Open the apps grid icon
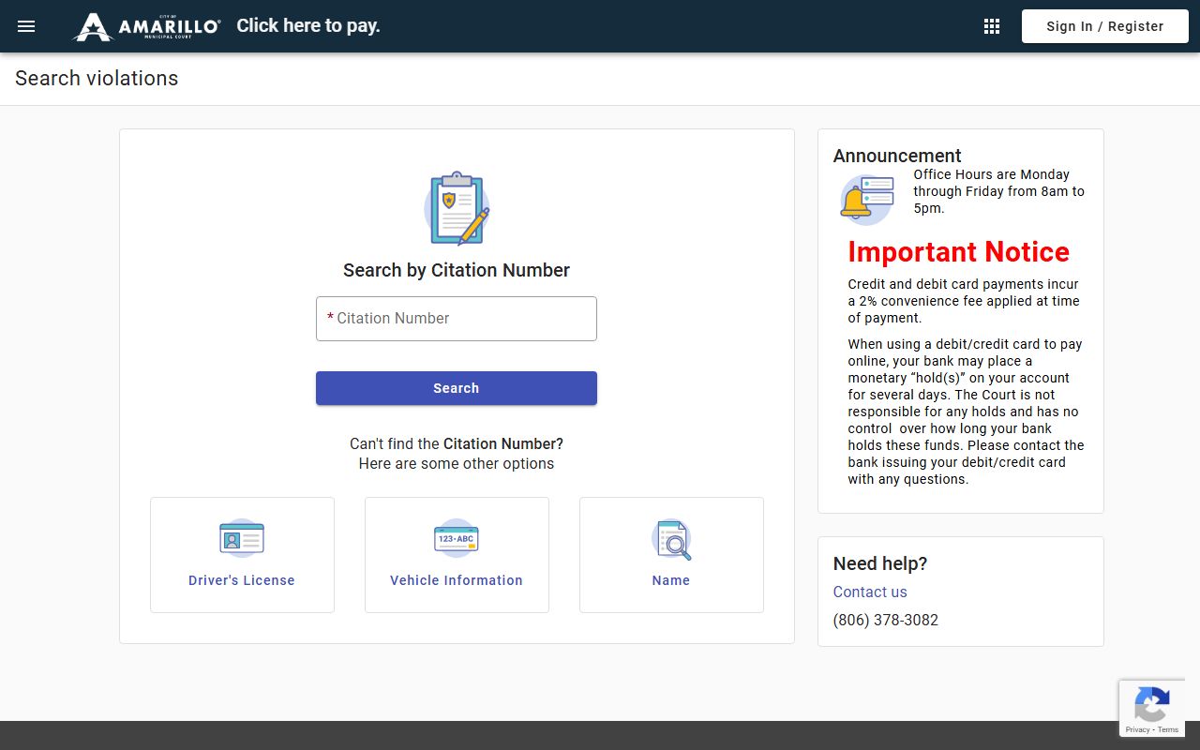The width and height of the screenshot is (1200, 750). point(992,26)
